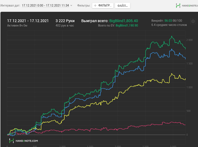198x147 pixels.
Task: Open the chart settings gear icon
Action: (193, 21)
